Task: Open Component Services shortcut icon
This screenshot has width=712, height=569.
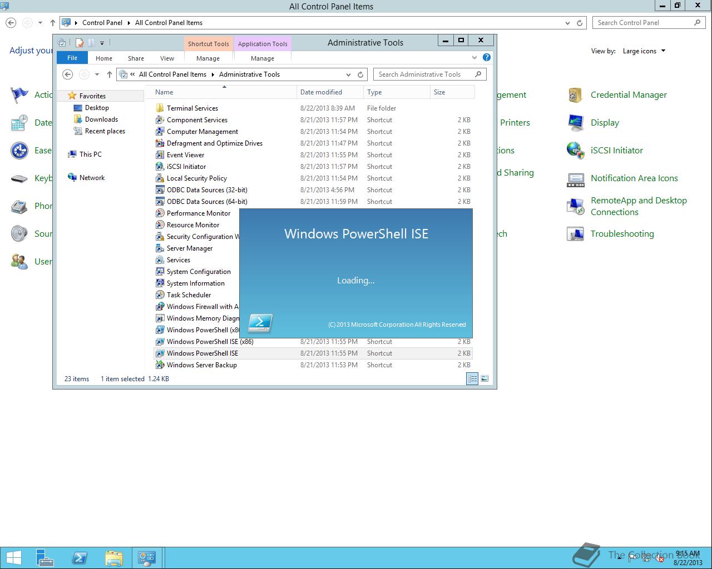Action: click(x=160, y=120)
